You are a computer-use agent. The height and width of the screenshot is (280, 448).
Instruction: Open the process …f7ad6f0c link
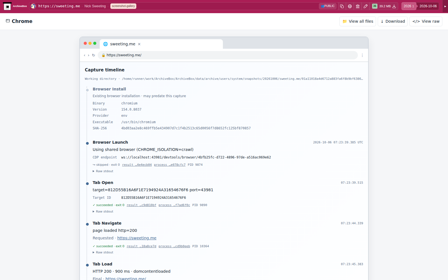174,205
